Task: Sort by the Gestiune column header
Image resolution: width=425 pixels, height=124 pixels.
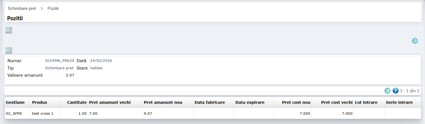Action: click(x=15, y=102)
